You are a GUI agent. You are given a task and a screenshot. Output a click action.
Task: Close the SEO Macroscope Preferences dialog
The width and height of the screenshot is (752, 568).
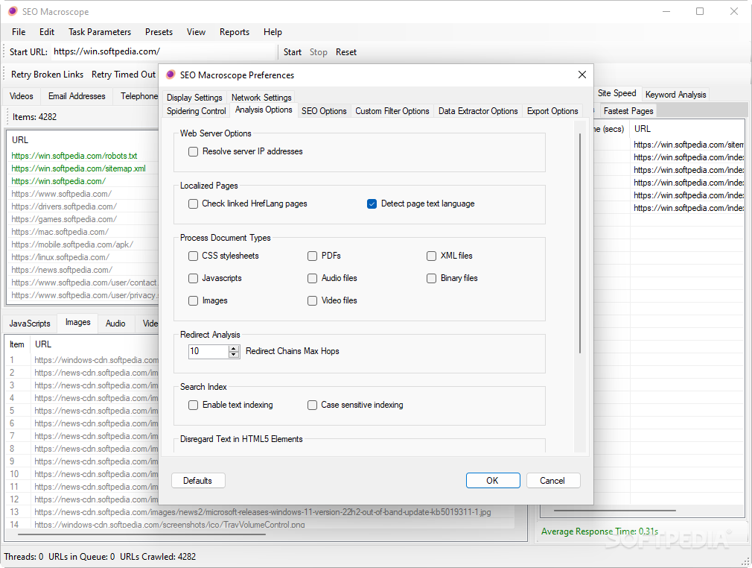581,75
